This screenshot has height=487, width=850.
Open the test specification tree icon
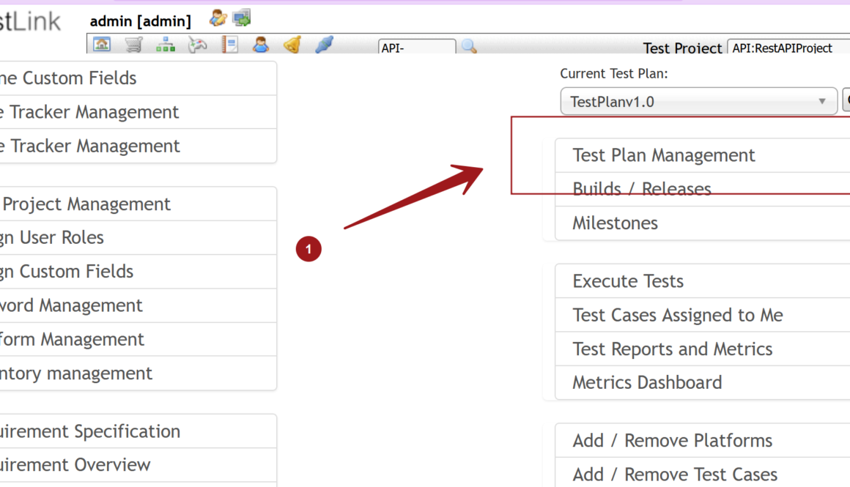point(166,45)
